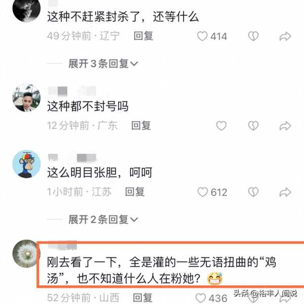Image resolution: width=304 pixels, height=304 pixels.
Task: Share the 广东 comment with arrow icon
Action: (x=285, y=126)
